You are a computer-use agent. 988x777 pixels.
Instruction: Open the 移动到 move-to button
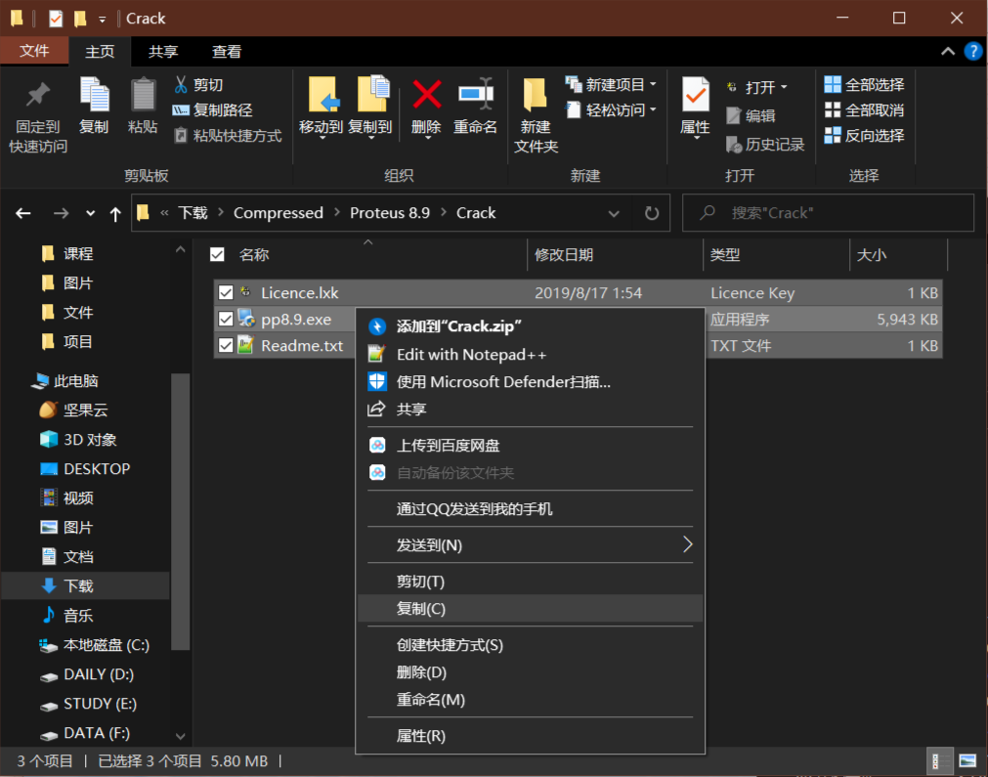pos(322,107)
